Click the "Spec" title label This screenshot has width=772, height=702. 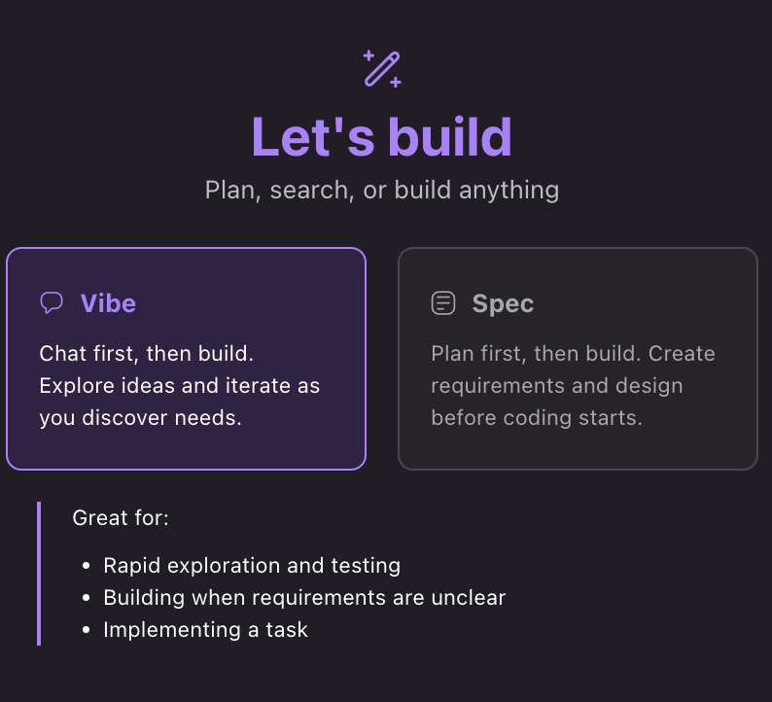pos(503,303)
